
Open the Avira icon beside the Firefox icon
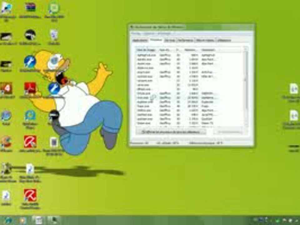(30, 142)
